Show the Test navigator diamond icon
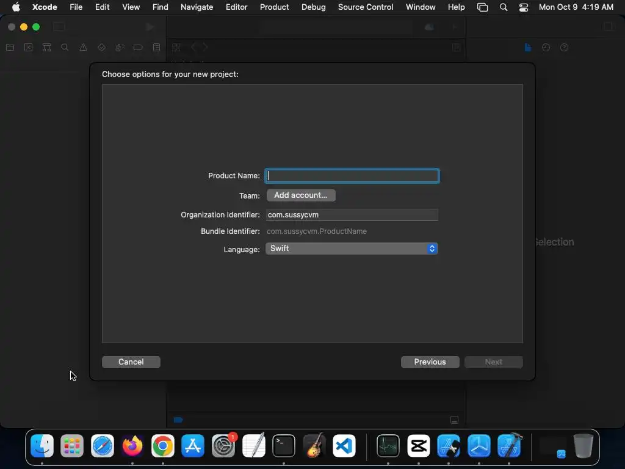This screenshot has height=469, width=625. (x=101, y=48)
